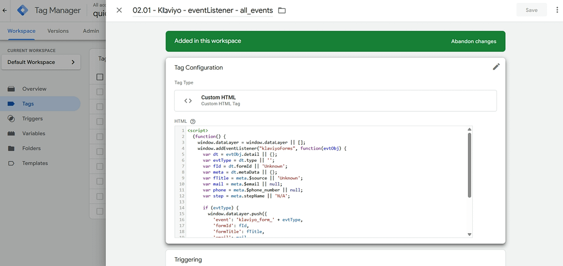Viewport: 563px width, 266px height.
Task: Click the Custom HTML code brackets icon
Action: point(188,100)
